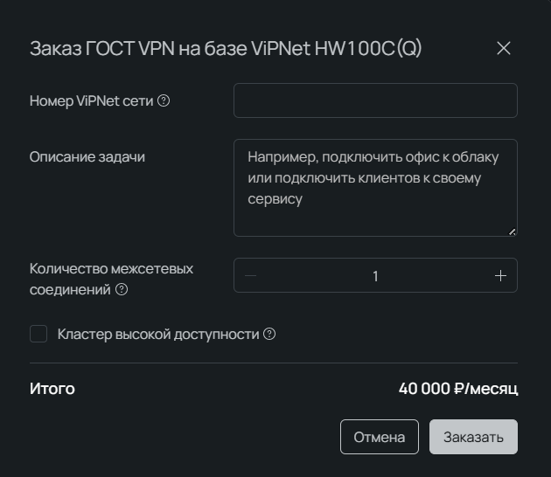The height and width of the screenshot is (477, 551).
Task: Click the dialog title Заказ ГОСТ VPN
Action: [226, 48]
